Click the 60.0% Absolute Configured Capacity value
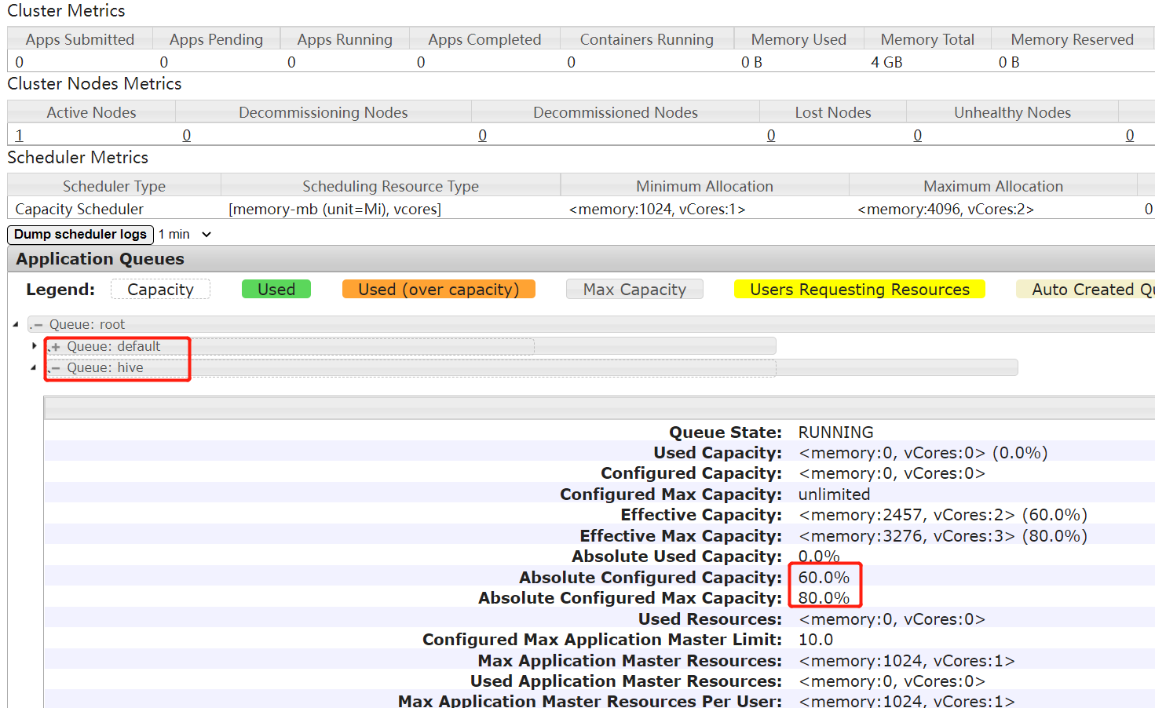1155x708 pixels. (824, 578)
